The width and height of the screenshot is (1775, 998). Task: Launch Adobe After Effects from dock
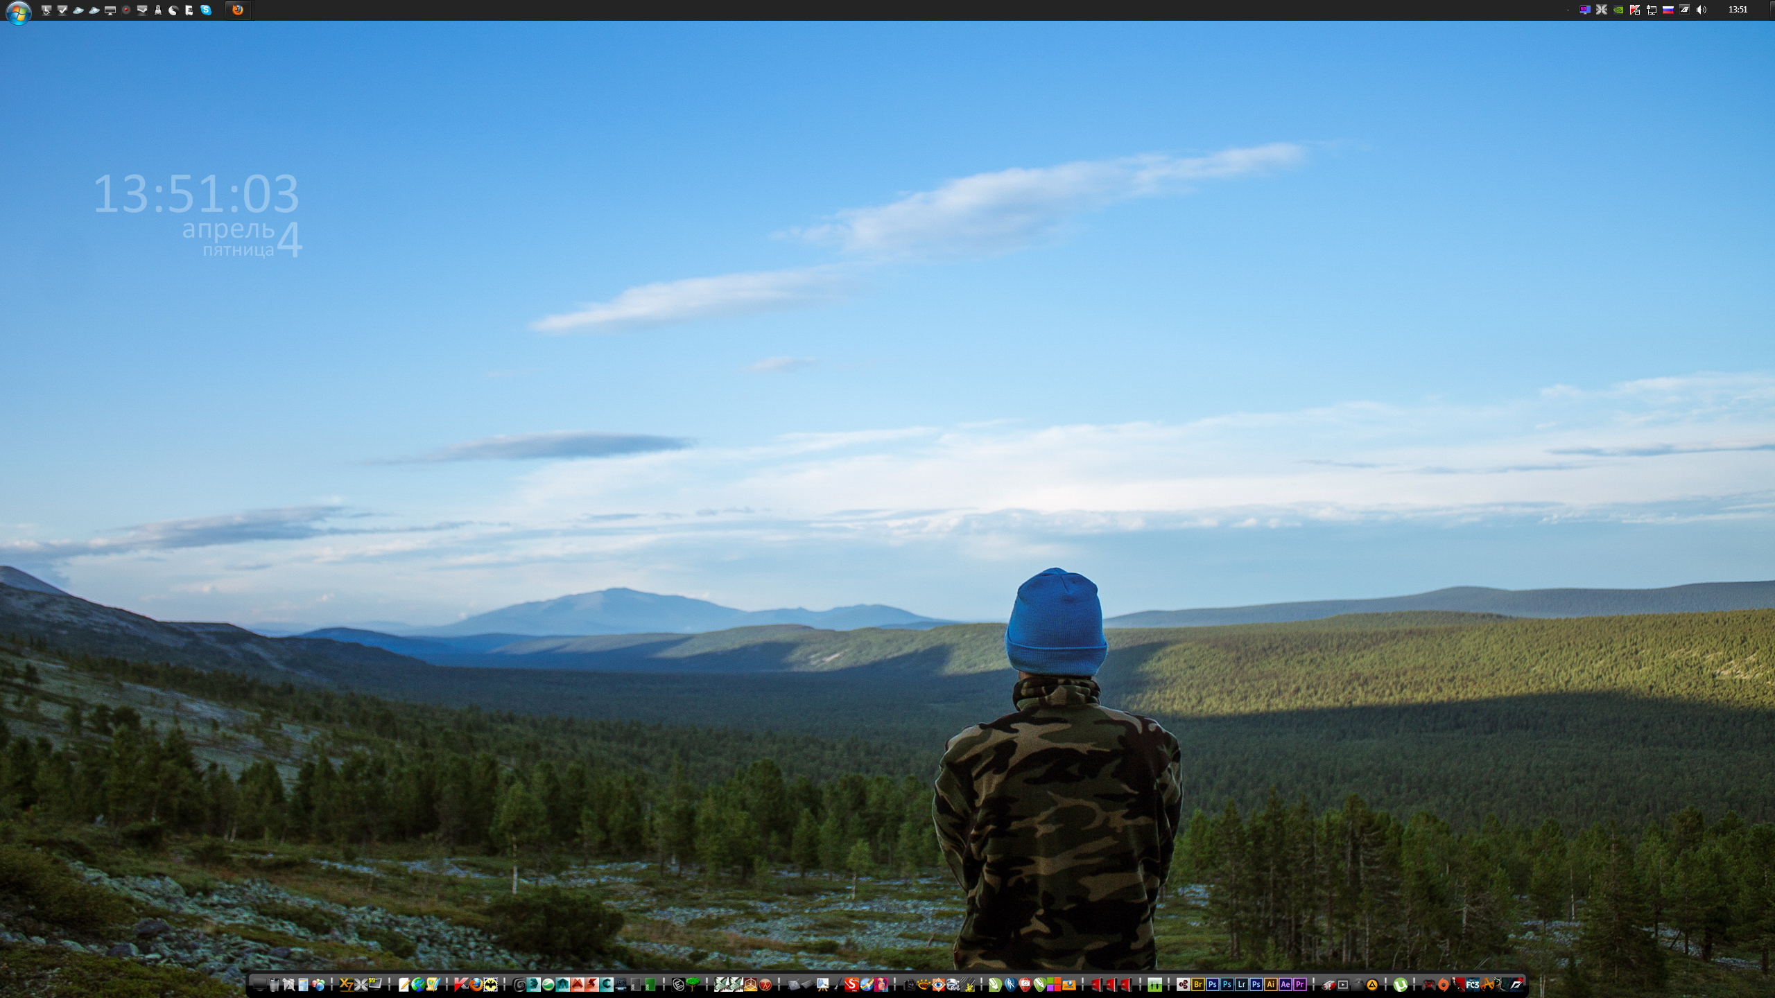(x=1285, y=984)
